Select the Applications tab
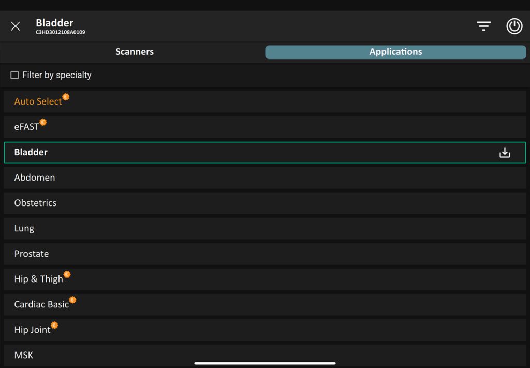The width and height of the screenshot is (530, 368). (x=395, y=52)
